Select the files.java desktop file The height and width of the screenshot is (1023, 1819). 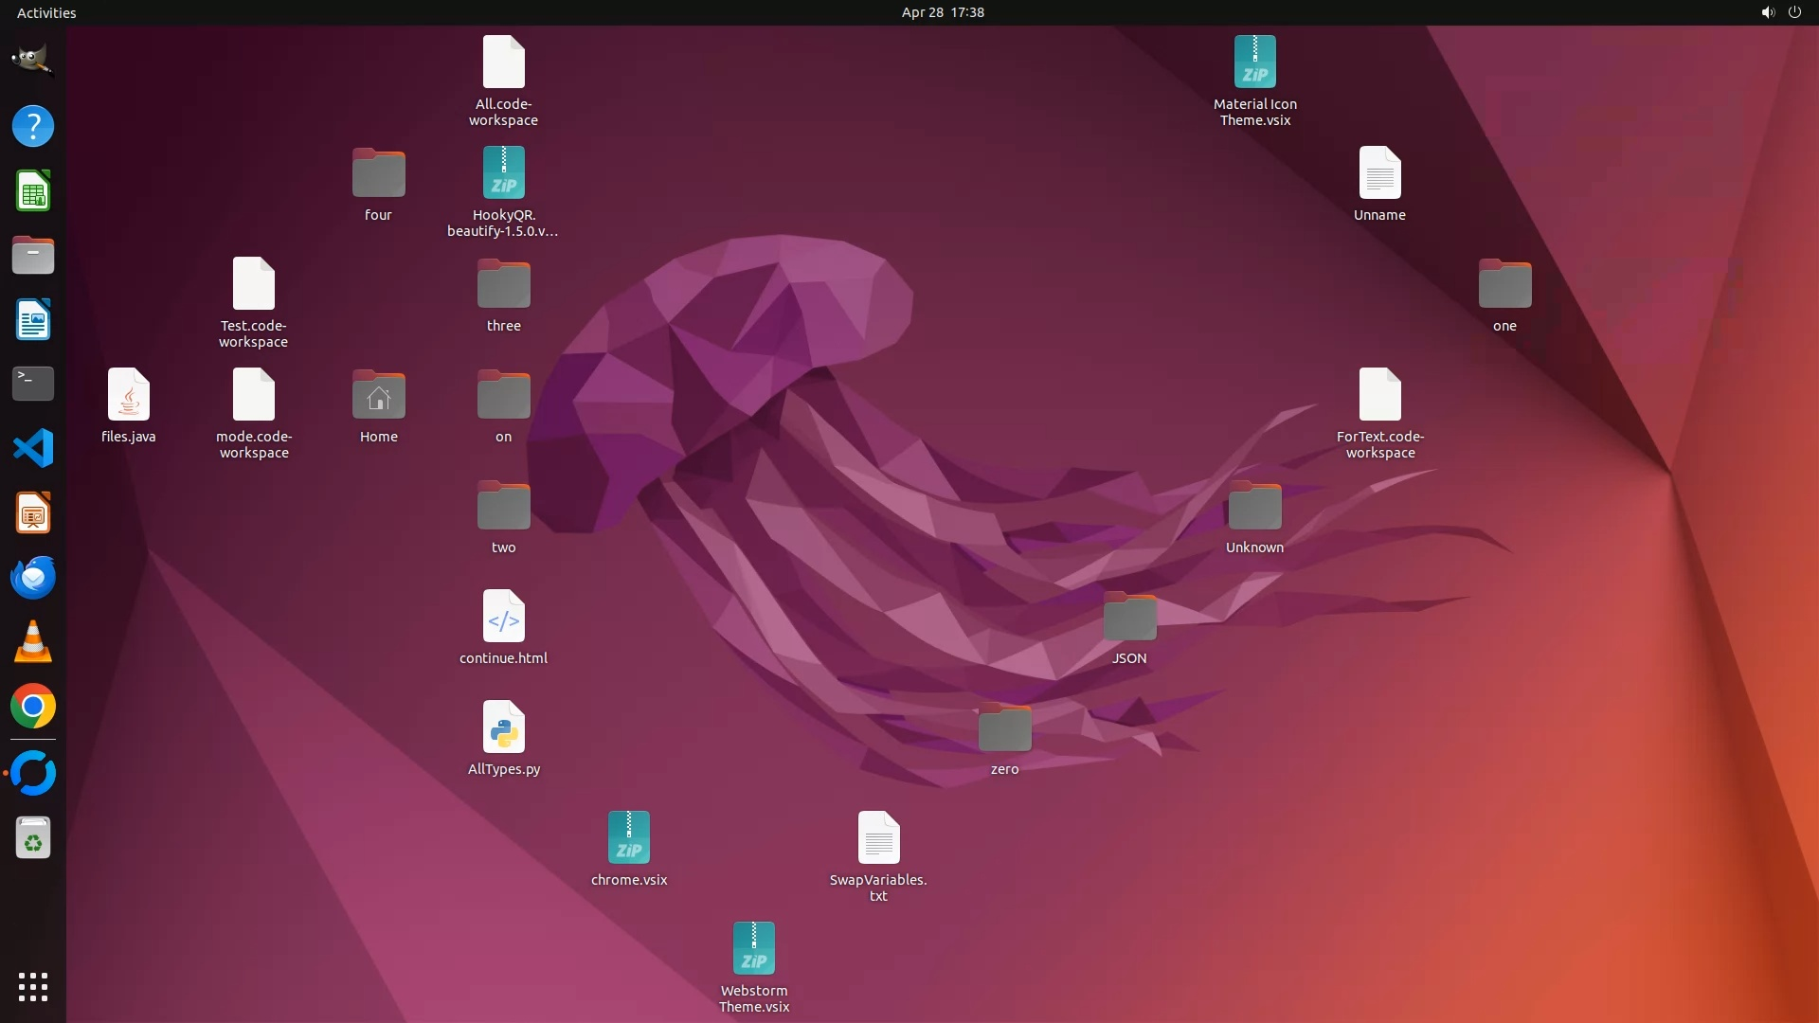click(x=129, y=395)
